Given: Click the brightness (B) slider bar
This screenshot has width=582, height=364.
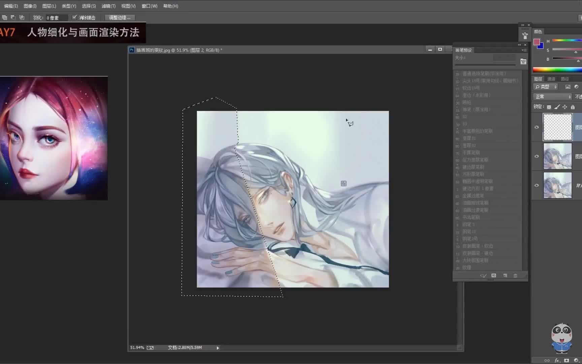Looking at the screenshot, I should tap(567, 59).
